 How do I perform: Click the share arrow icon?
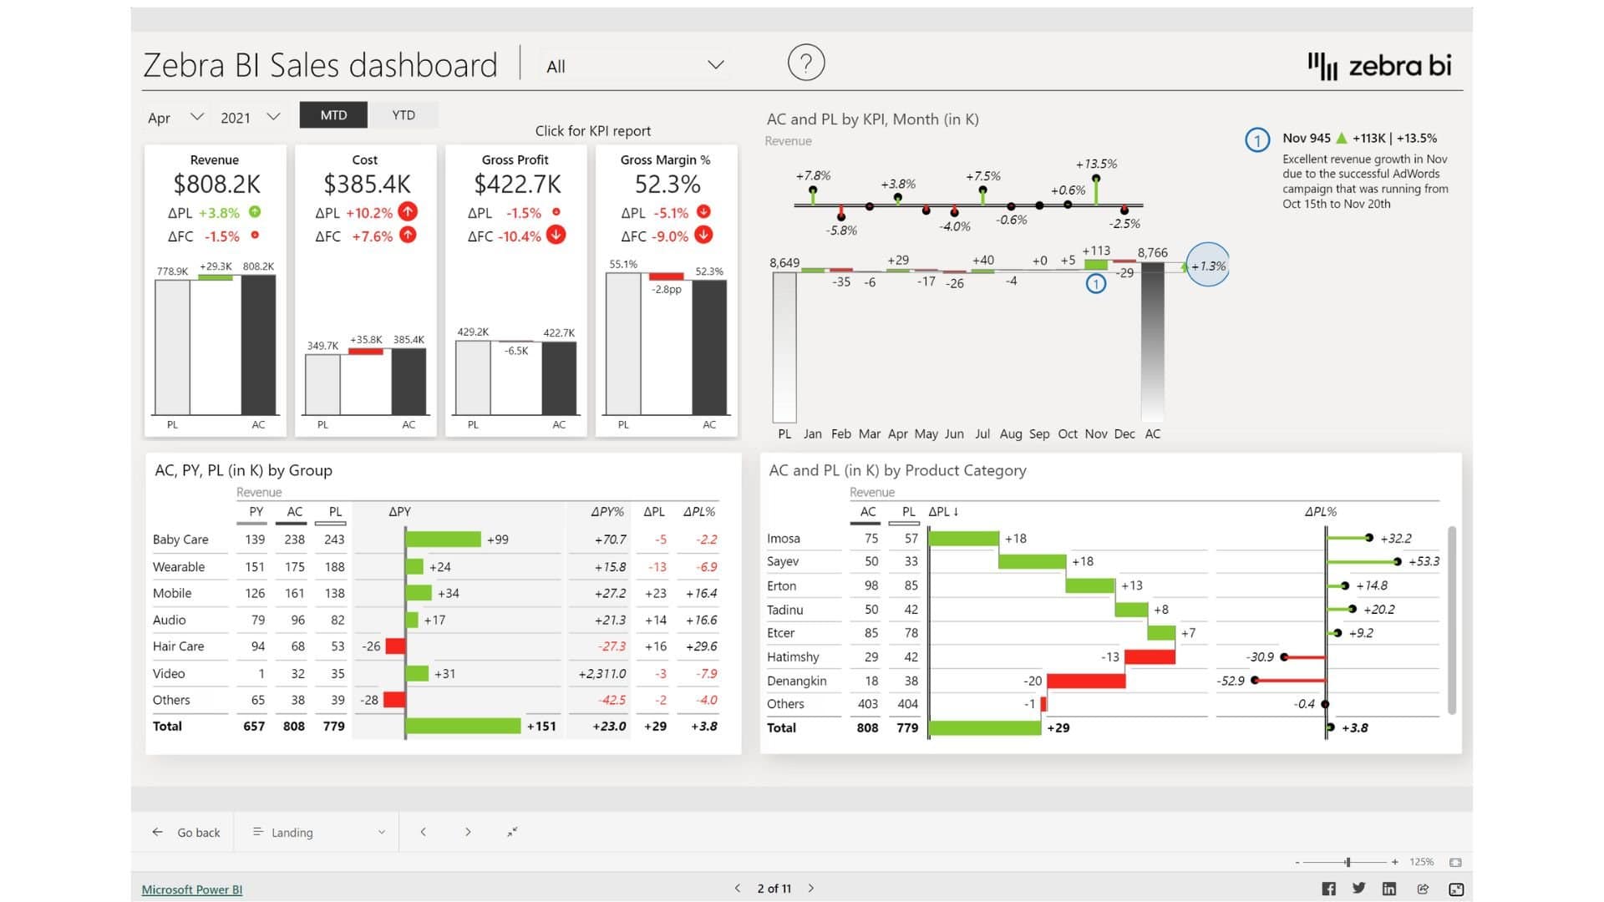(1423, 889)
